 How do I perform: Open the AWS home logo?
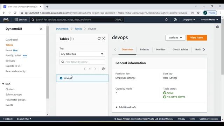click(6, 20)
